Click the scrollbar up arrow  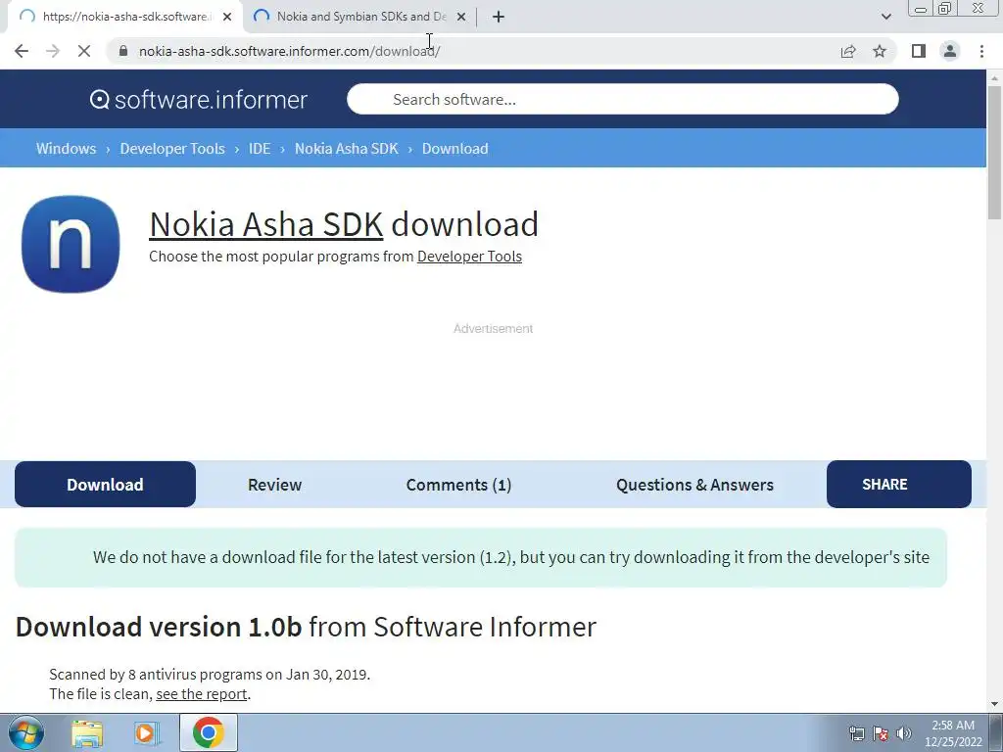tap(994, 77)
